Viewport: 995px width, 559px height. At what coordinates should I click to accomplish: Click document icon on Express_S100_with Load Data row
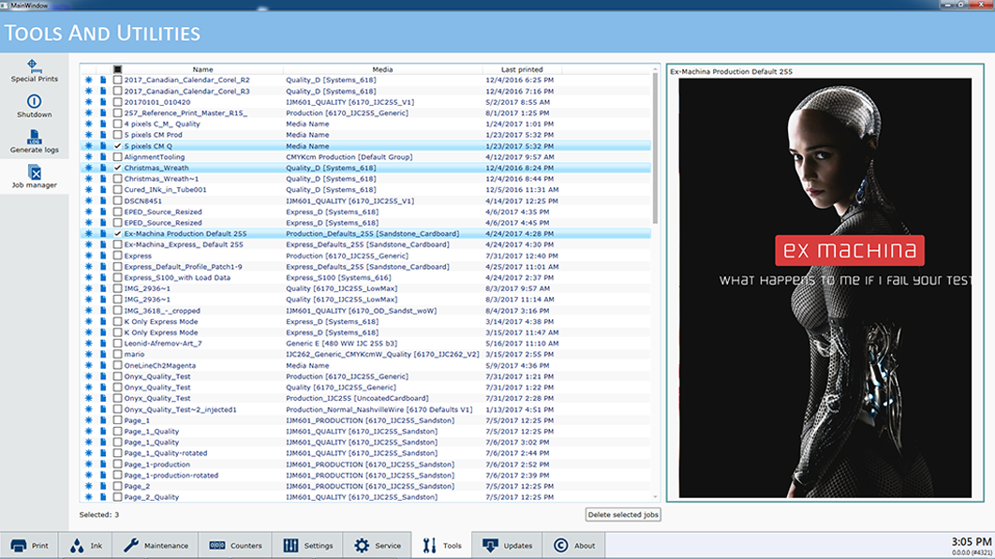point(103,277)
